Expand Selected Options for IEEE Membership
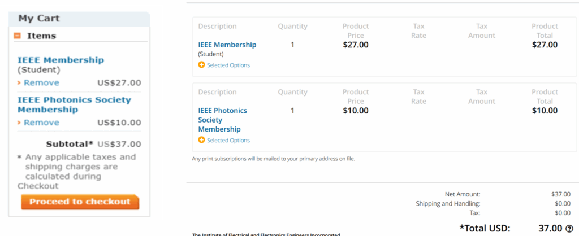The image size is (579, 236). click(x=228, y=65)
